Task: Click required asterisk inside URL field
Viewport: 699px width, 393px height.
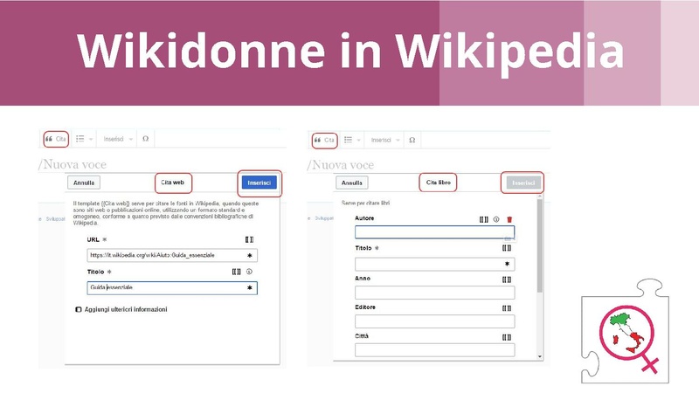Action: point(250,255)
